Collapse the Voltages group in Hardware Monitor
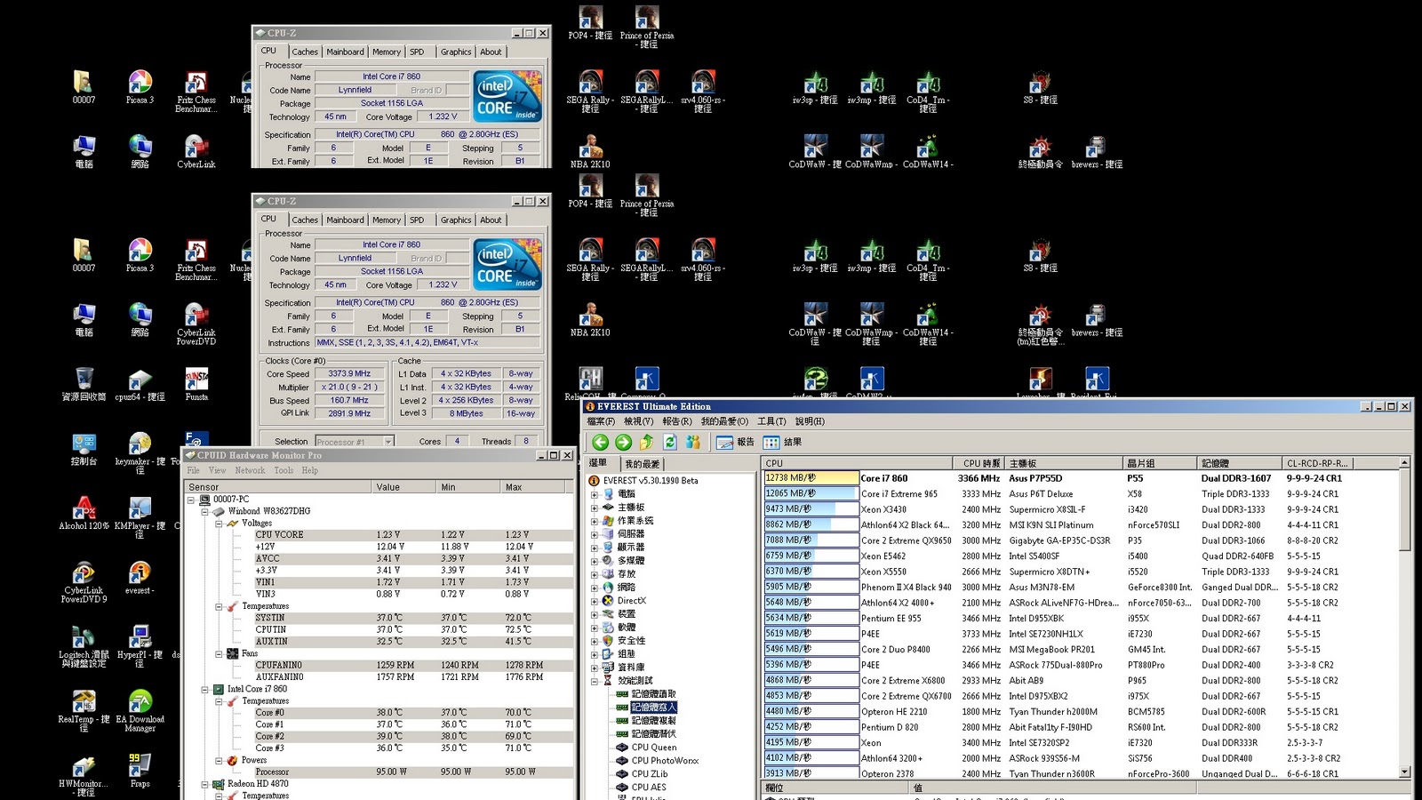 (x=219, y=524)
